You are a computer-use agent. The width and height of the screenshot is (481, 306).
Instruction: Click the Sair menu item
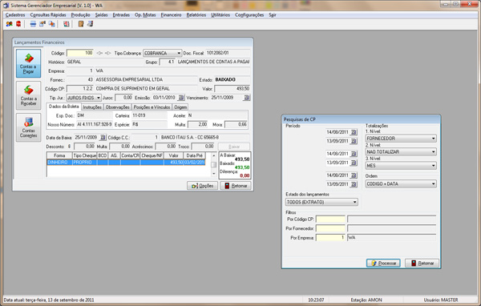(x=273, y=14)
